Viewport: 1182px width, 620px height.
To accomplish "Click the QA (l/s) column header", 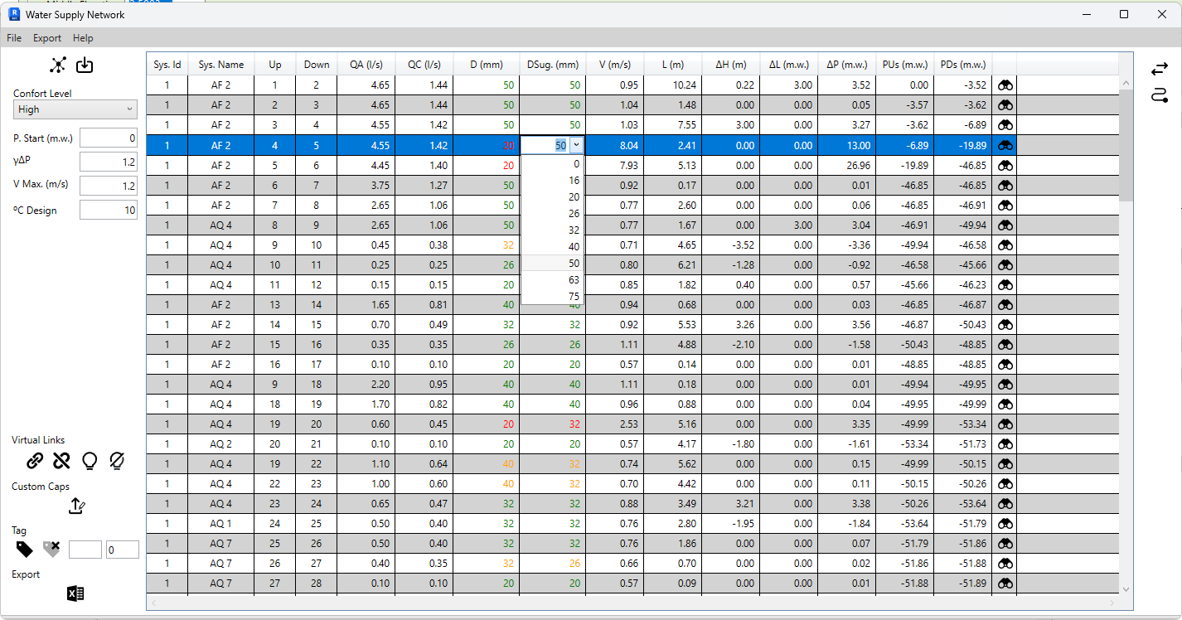I will click(366, 65).
